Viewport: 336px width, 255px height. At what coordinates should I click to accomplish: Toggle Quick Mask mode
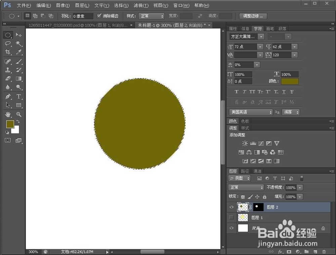click(8, 140)
